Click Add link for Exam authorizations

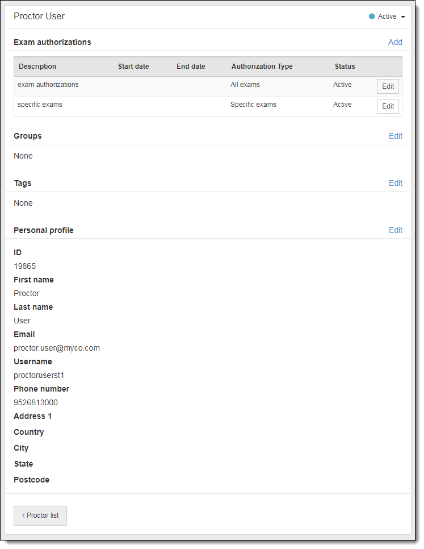(x=395, y=42)
